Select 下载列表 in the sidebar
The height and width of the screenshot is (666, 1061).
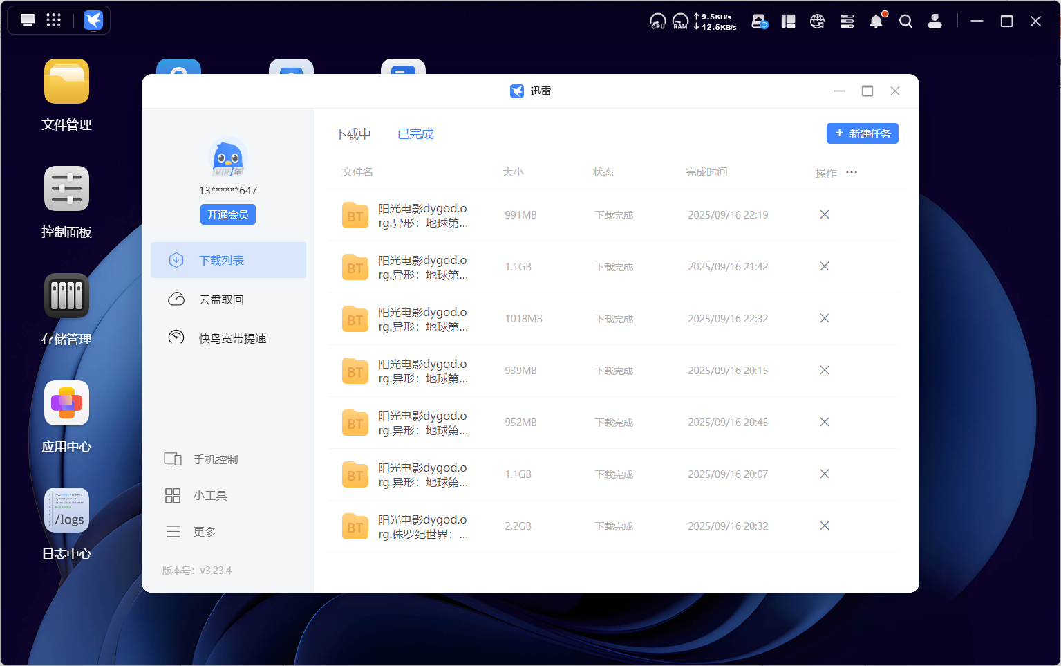(228, 260)
